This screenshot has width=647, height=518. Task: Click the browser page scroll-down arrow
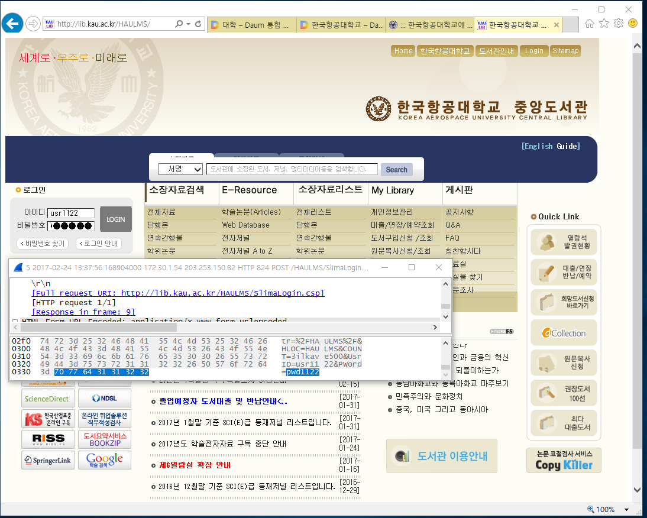638,490
